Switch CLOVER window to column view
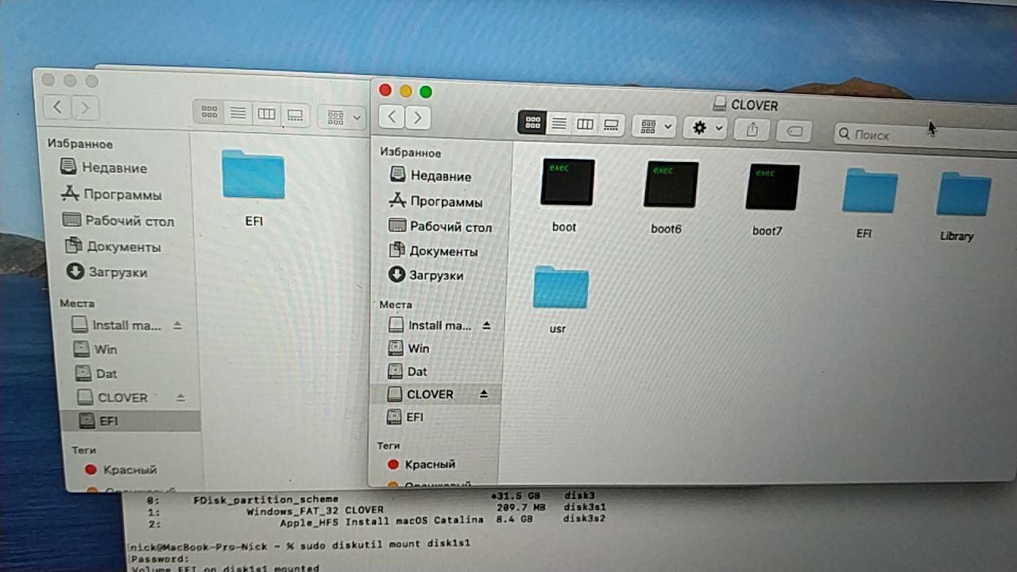Screen dimensions: 1017x572 pyautogui.click(x=586, y=125)
